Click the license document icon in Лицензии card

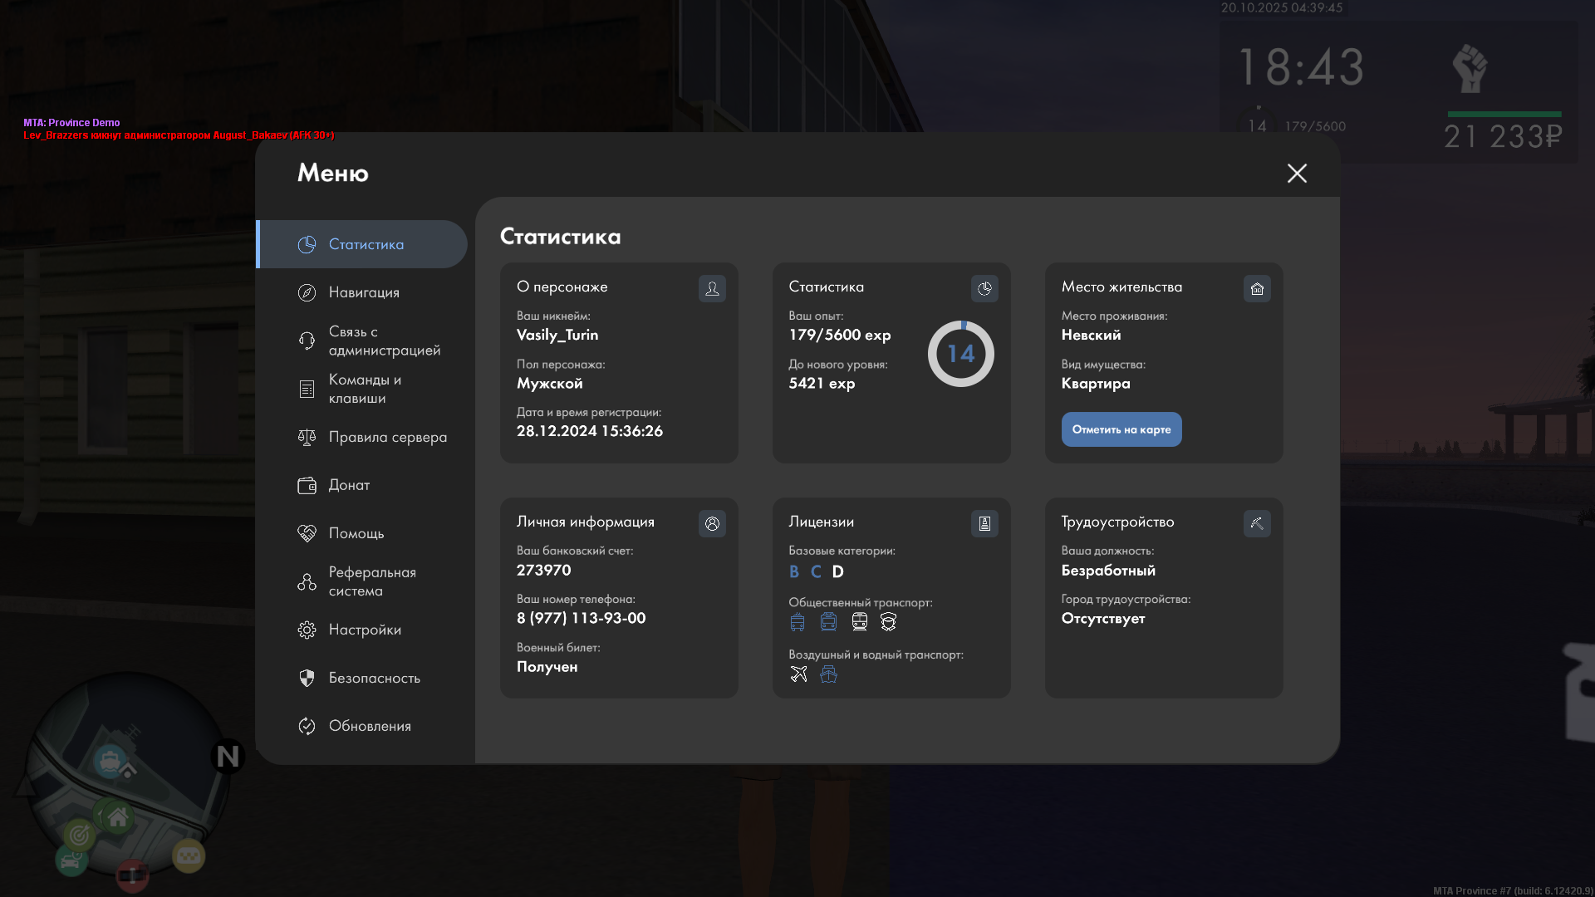click(x=984, y=524)
